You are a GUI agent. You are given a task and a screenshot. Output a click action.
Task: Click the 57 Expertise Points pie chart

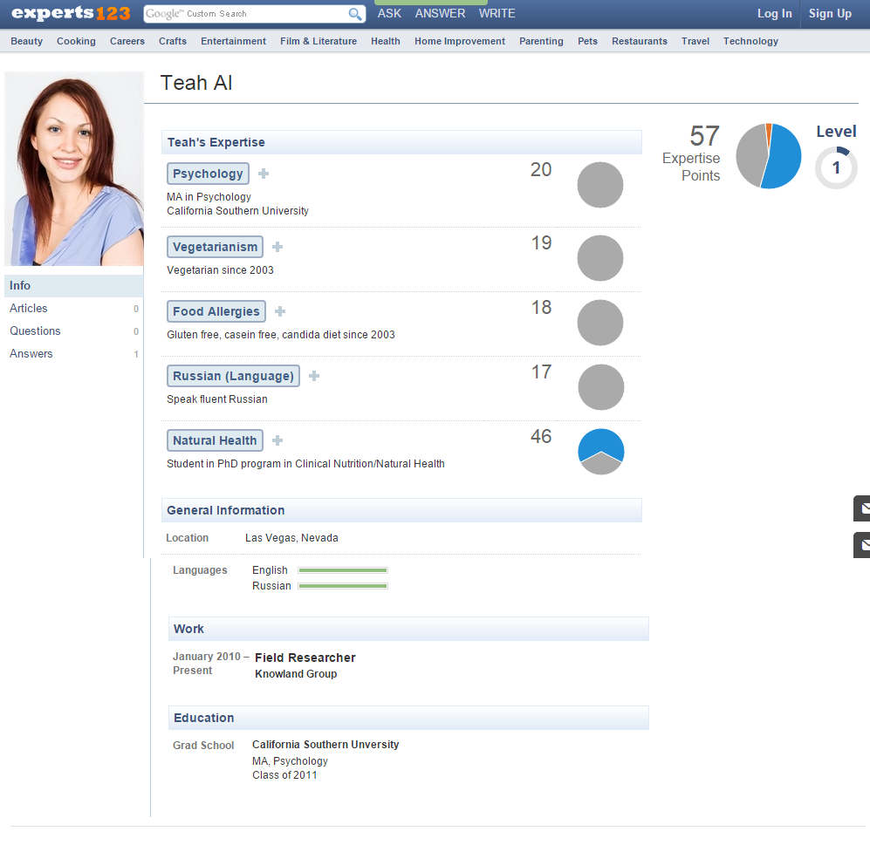click(769, 156)
